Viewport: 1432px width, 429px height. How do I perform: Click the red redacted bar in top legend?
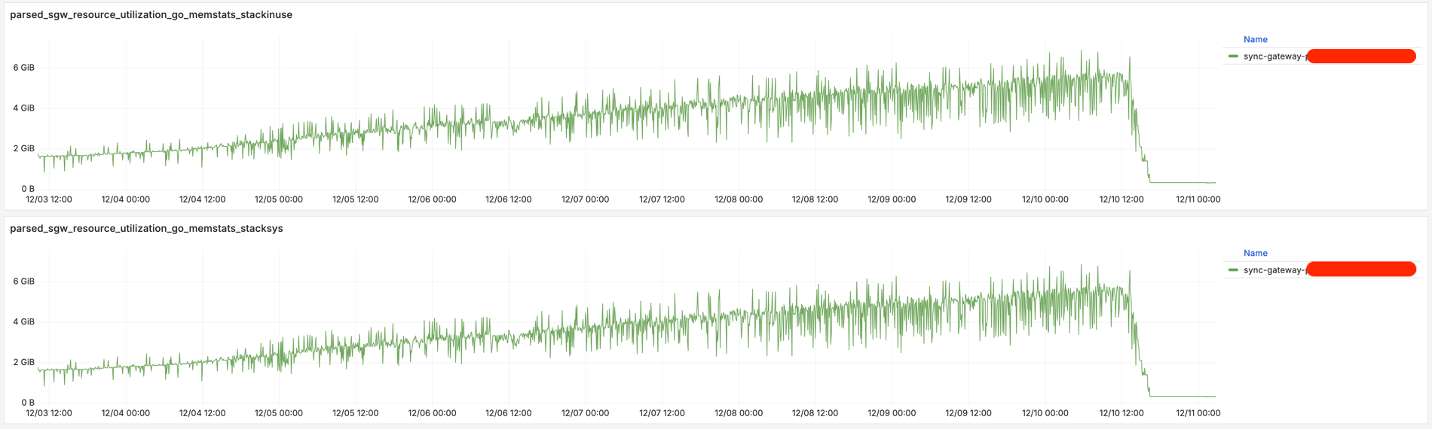pos(1361,56)
